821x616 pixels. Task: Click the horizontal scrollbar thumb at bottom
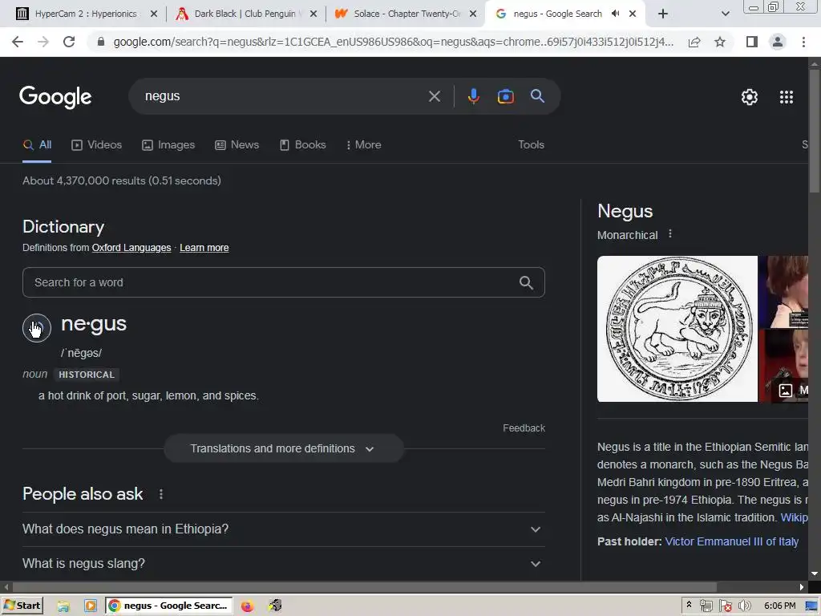click(x=365, y=587)
